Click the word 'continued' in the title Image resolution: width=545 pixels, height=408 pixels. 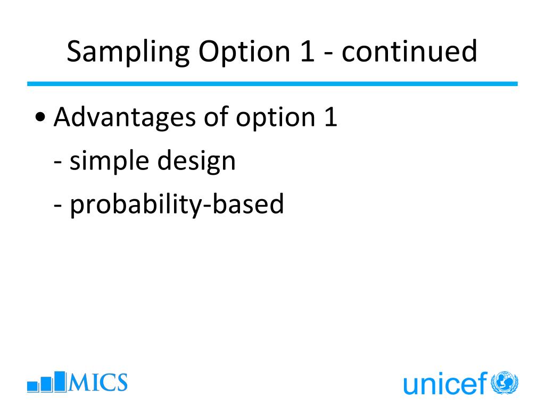409,51
